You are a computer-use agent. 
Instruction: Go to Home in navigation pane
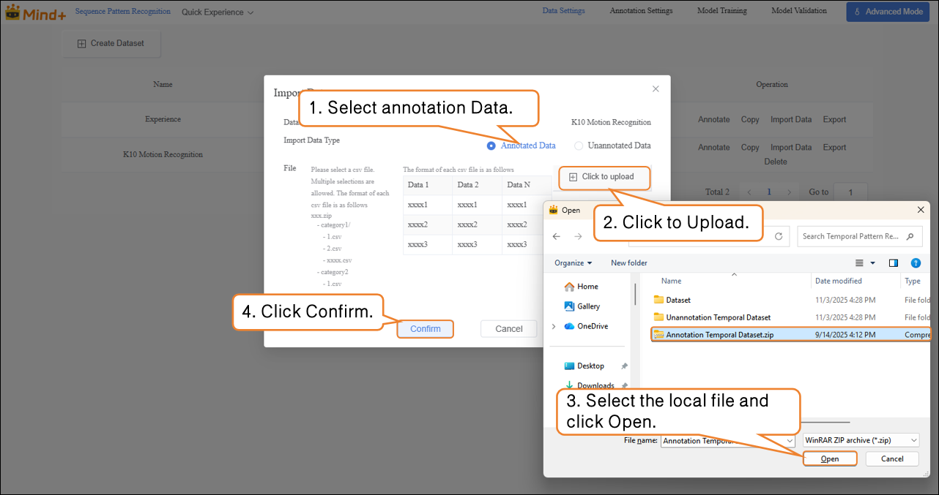pos(587,287)
